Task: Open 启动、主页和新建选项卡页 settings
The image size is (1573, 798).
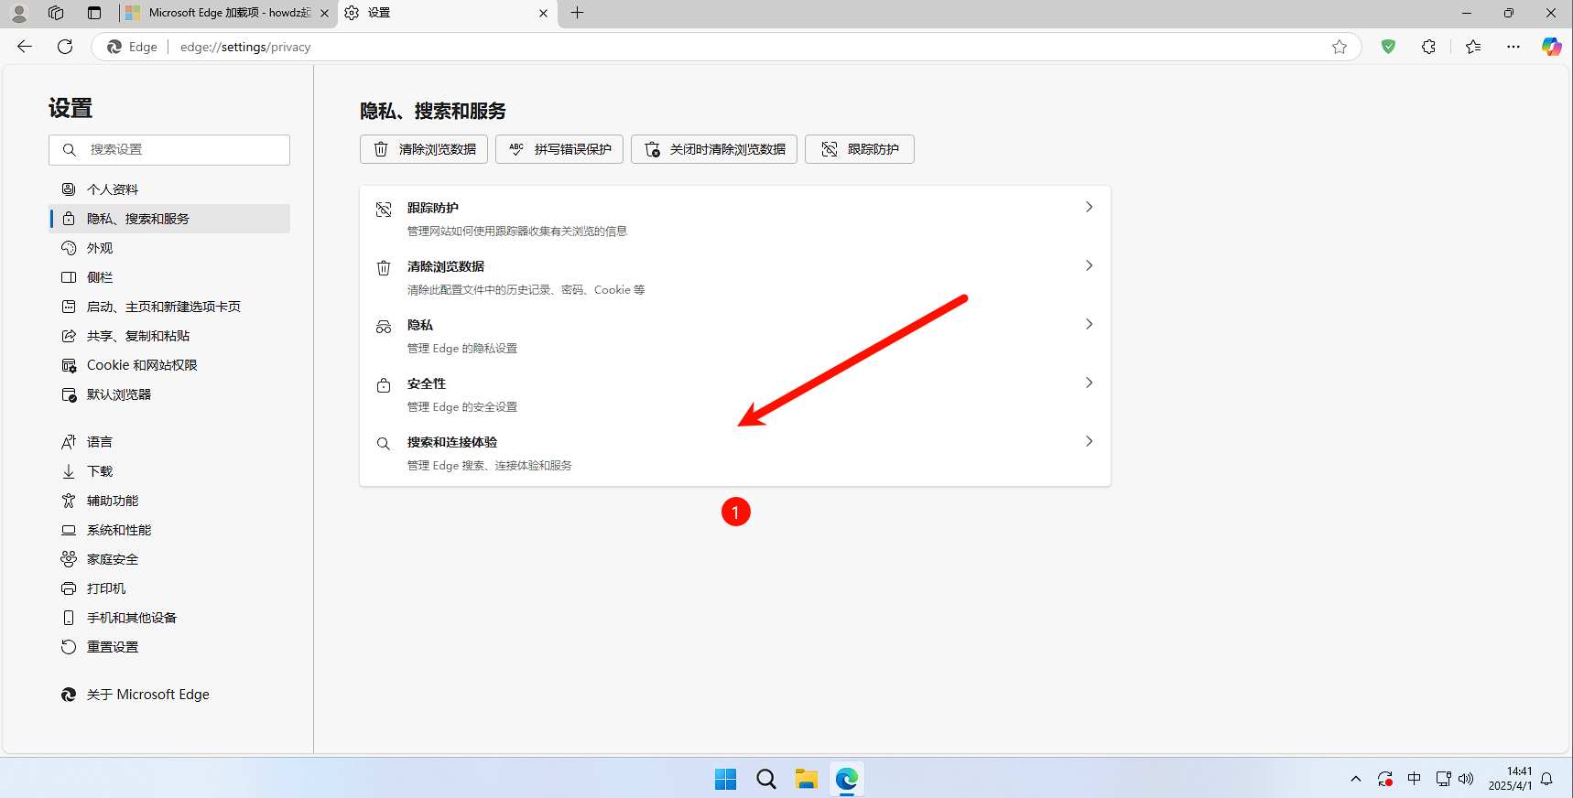Action: click(x=169, y=307)
